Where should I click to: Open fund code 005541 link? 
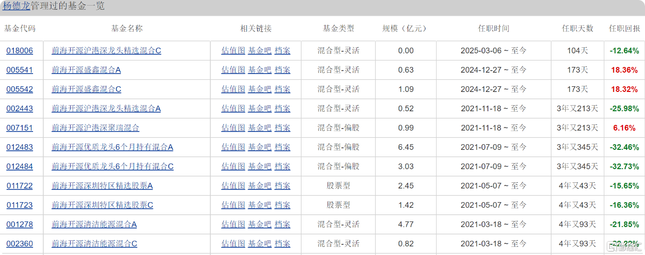point(20,70)
